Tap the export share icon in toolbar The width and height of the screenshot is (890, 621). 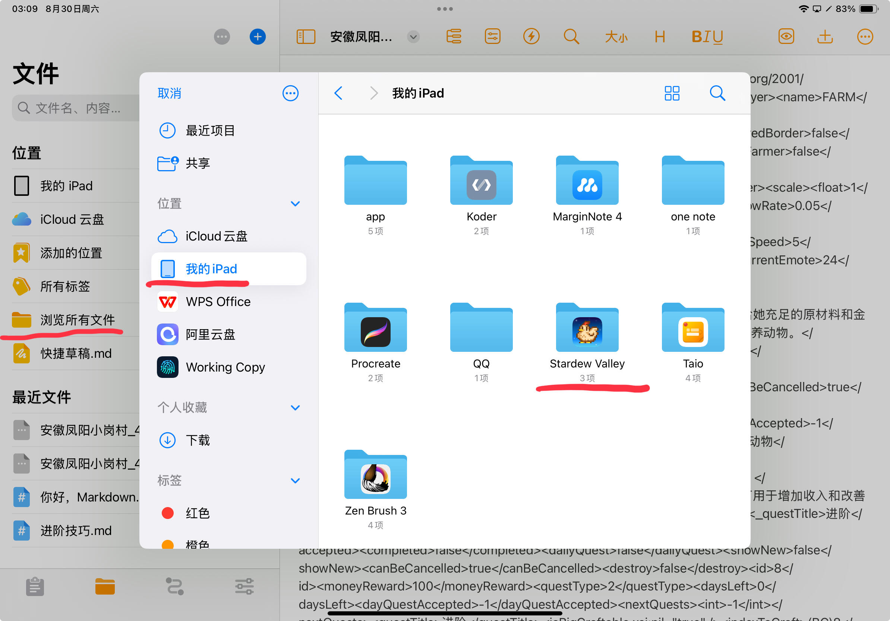point(825,37)
